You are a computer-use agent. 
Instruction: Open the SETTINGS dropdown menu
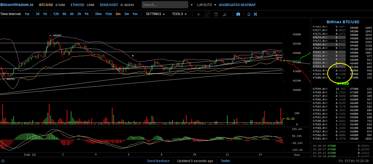tap(155, 14)
